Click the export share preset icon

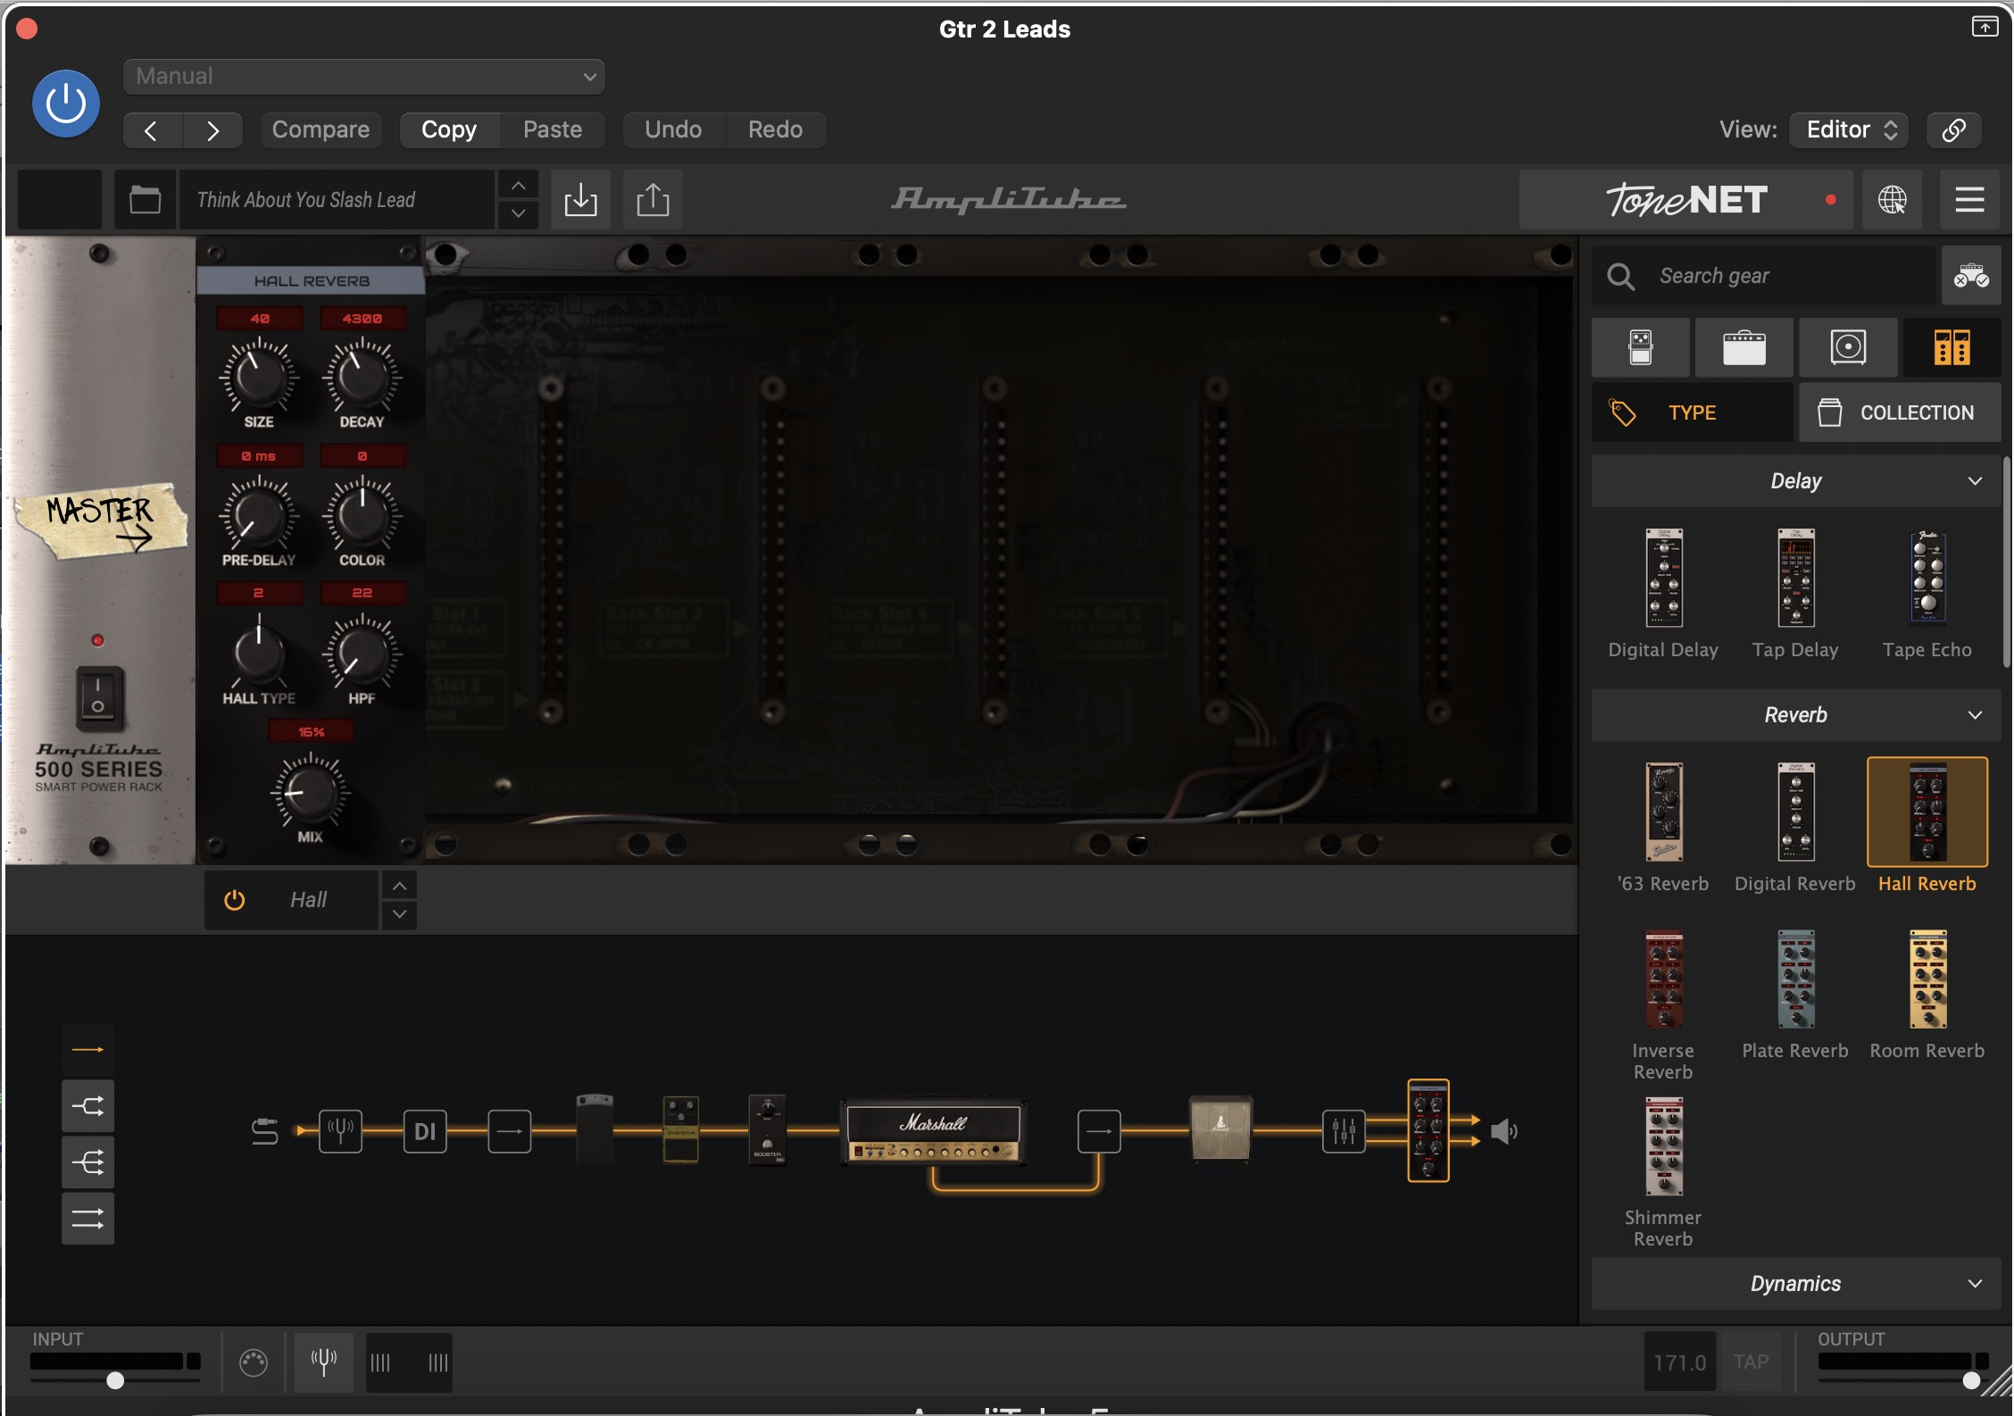(x=653, y=199)
